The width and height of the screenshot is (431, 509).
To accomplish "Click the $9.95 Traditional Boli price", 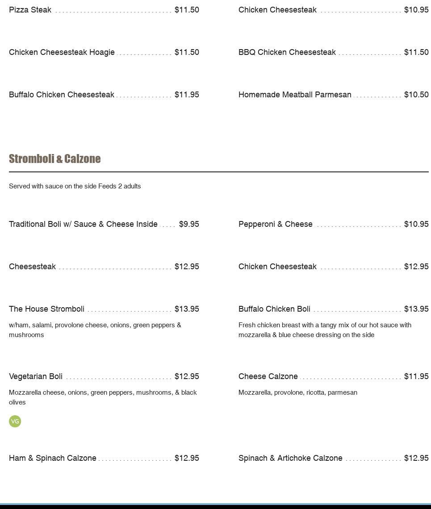I will pos(189,224).
